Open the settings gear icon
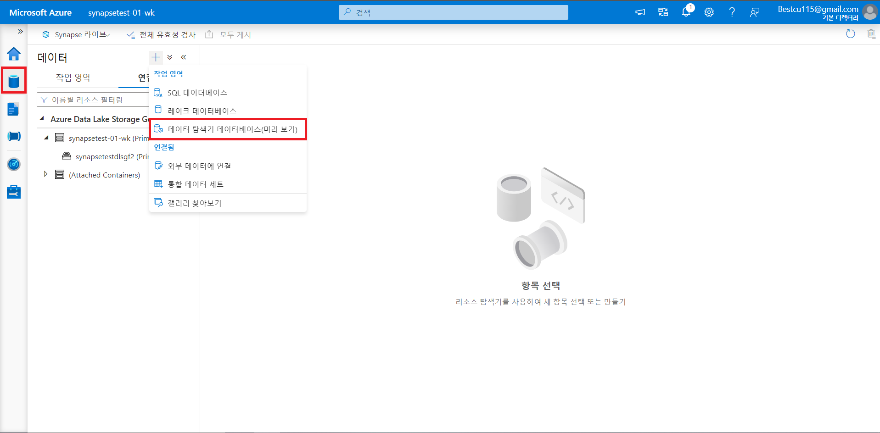 click(709, 12)
